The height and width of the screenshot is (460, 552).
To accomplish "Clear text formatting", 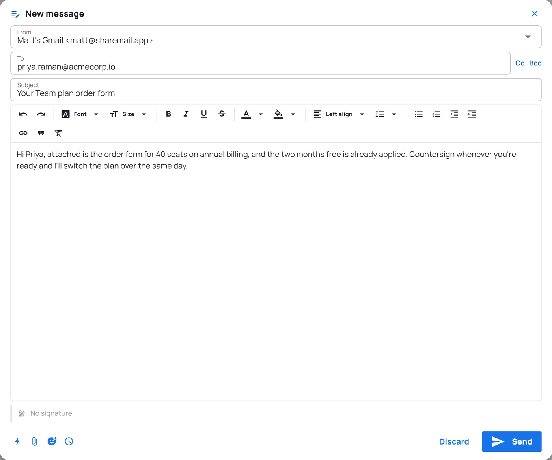I will click(58, 133).
